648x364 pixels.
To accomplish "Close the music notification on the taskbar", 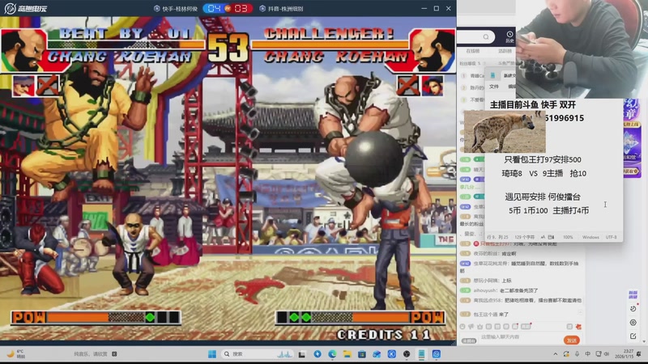I will pyautogui.click(x=114, y=354).
